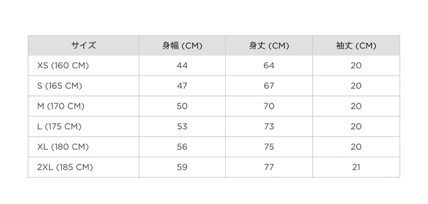This screenshot has width=428, height=204.
Task: Select the XS (160 CM) row label
Action: 63,65
